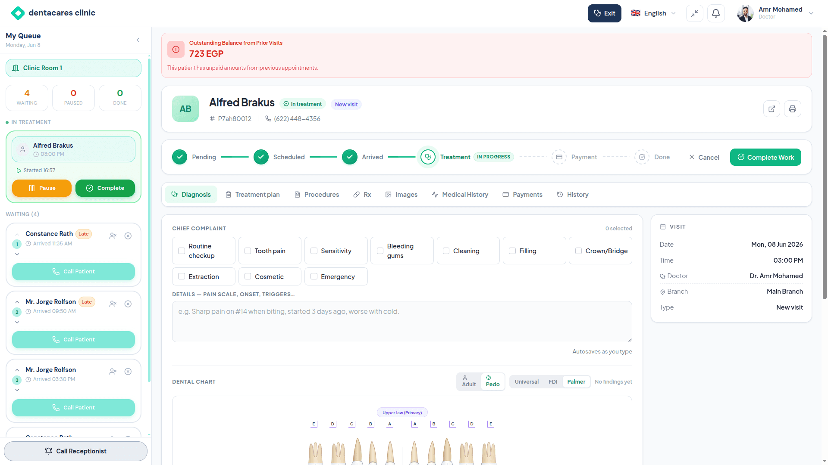Click the Pending step checkmark icon
The width and height of the screenshot is (828, 465).
click(180, 157)
